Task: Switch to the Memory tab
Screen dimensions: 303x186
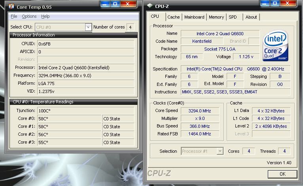Action: 216,17
